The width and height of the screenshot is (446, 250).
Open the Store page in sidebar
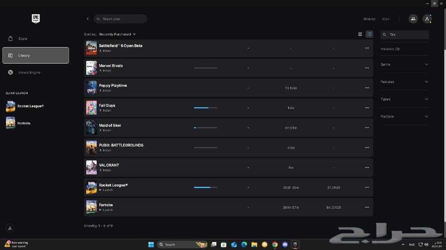pos(22,39)
